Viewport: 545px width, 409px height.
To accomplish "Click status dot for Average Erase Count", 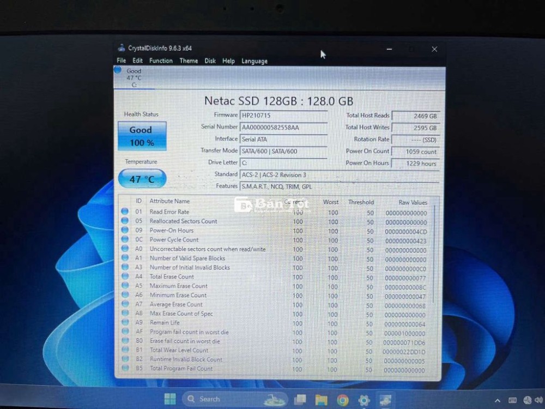I will tap(125, 304).
